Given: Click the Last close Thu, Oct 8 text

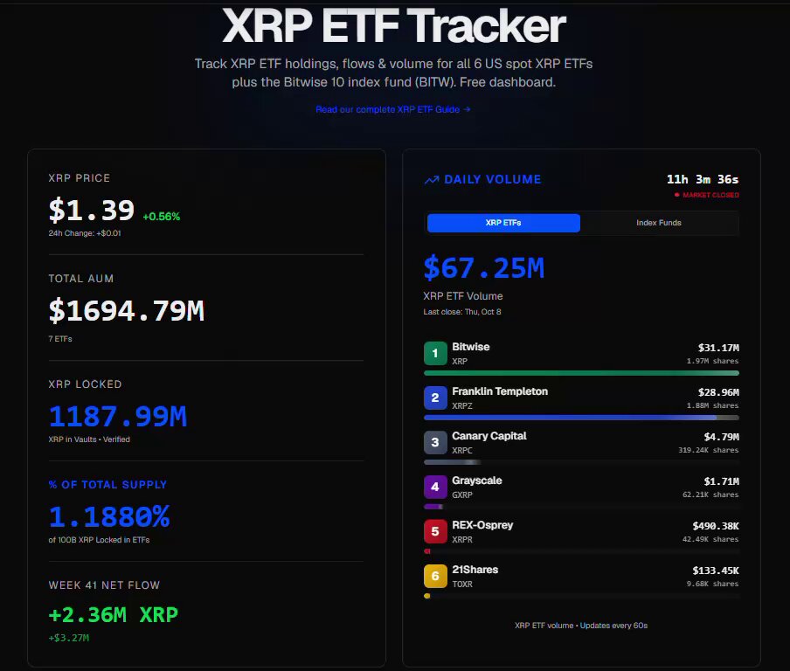Looking at the screenshot, I should pos(462,312).
